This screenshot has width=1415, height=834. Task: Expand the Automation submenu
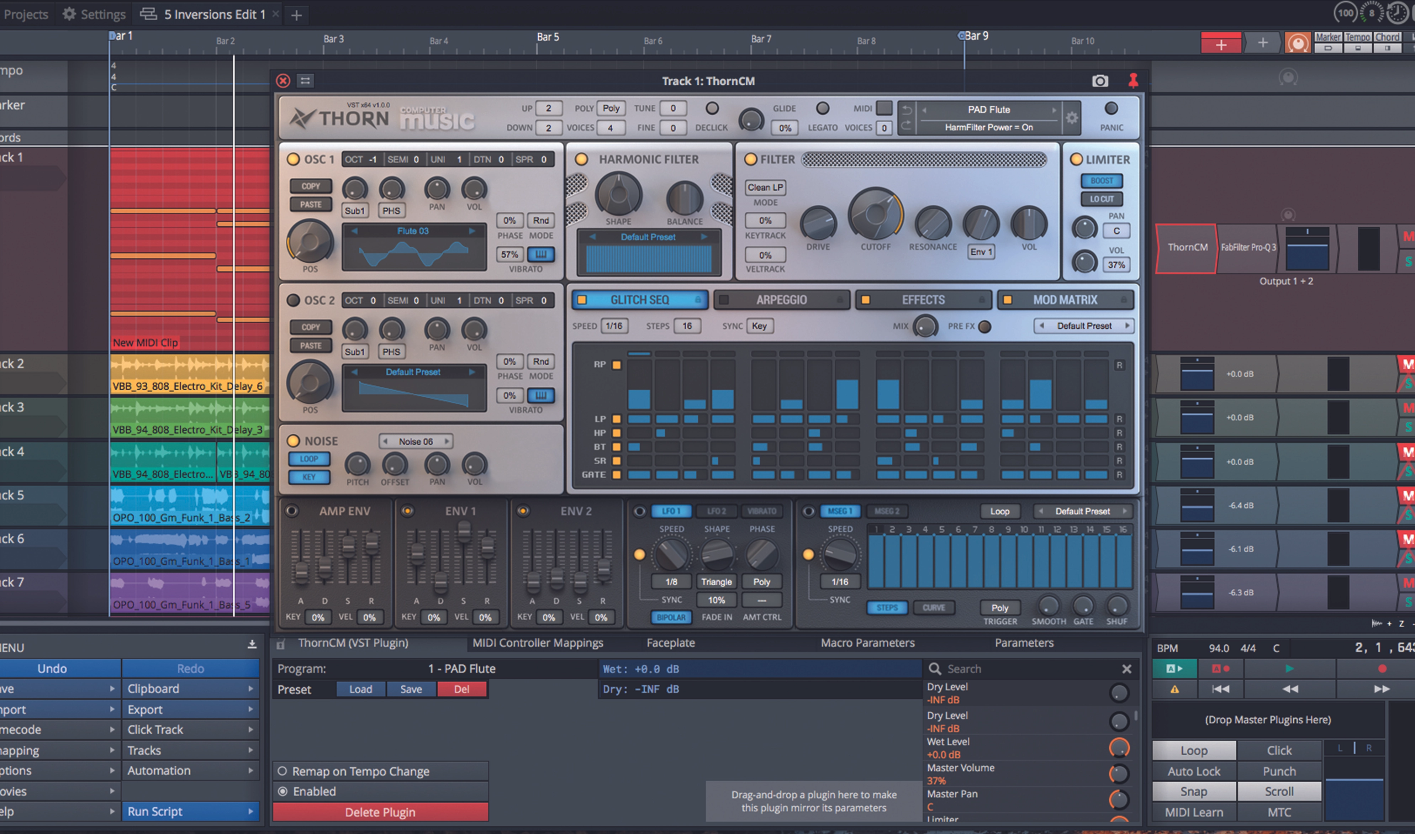coord(190,771)
